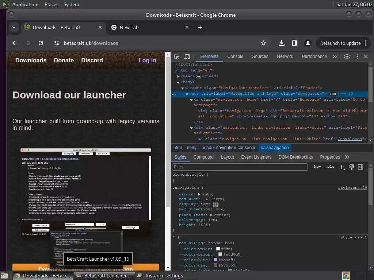
Task: Click the --color-white swatch
Action: click(x=218, y=249)
